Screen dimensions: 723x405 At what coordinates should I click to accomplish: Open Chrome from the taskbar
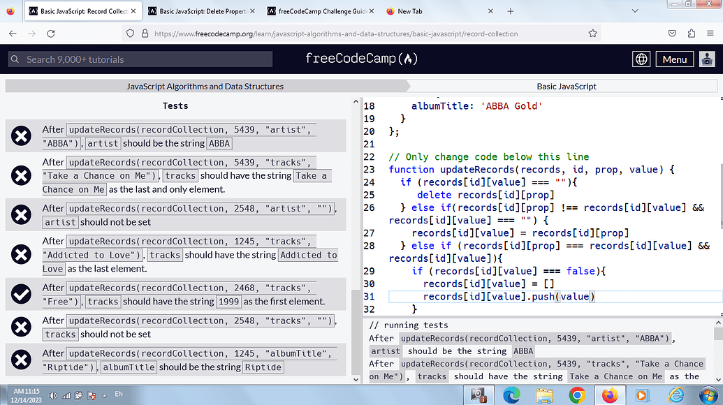(577, 395)
